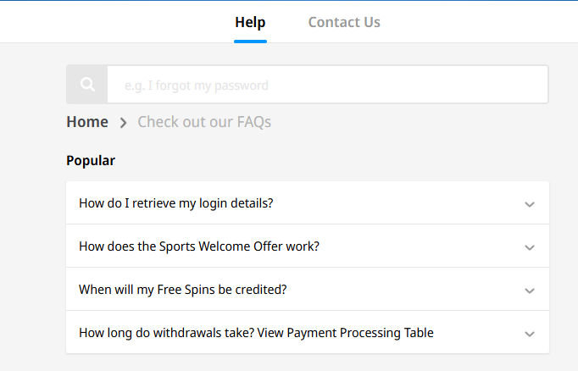Switch to the Help tab
Viewport: 578px width, 371px height.
click(250, 22)
